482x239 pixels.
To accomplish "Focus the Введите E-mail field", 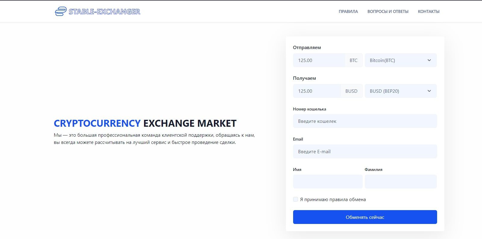I will tap(365, 151).
